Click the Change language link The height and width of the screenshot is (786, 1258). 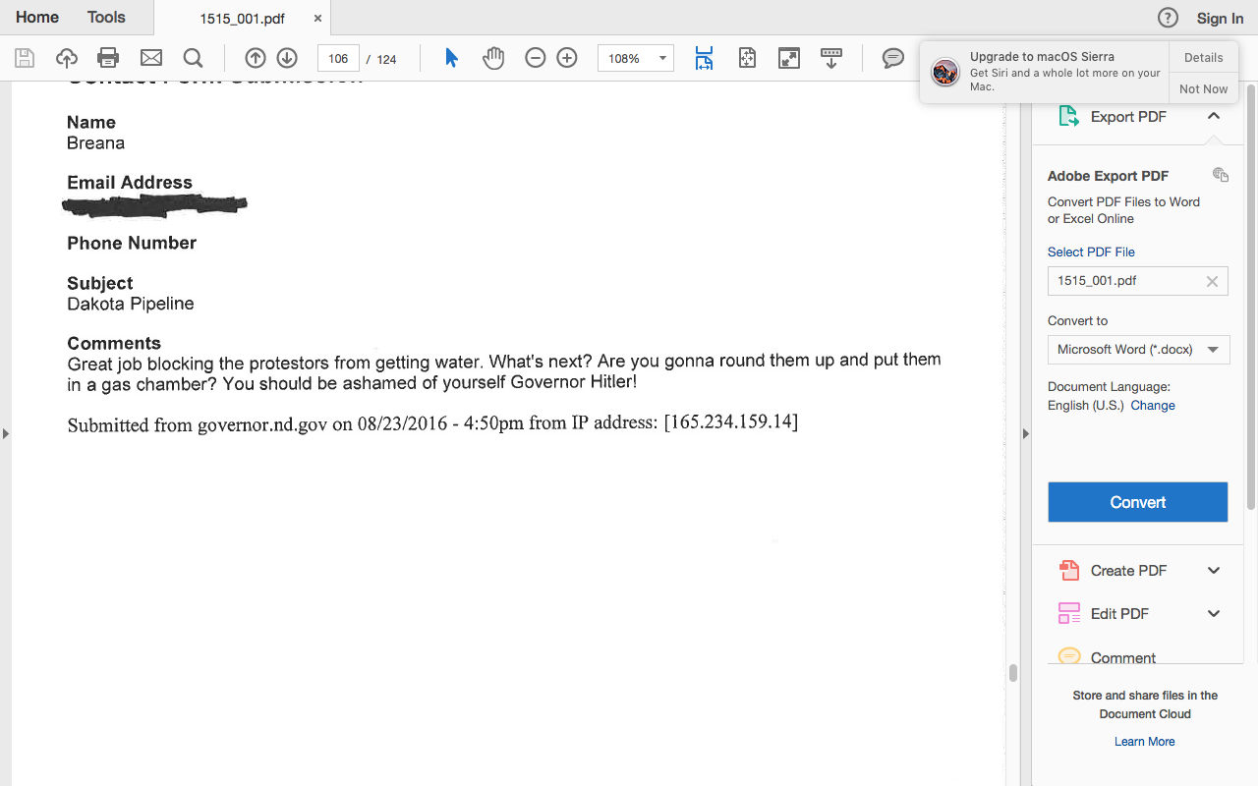[x=1152, y=406]
